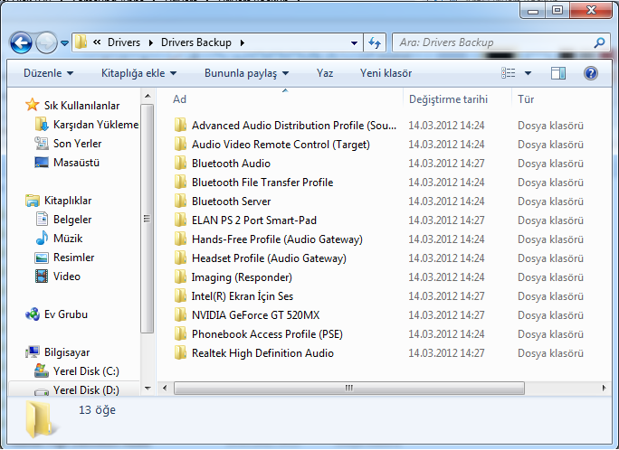
Task: Click the search magnifier icon
Action: pyautogui.click(x=599, y=42)
